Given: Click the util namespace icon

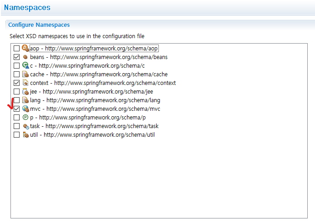Looking at the screenshot, I should pyautogui.click(x=25, y=135).
